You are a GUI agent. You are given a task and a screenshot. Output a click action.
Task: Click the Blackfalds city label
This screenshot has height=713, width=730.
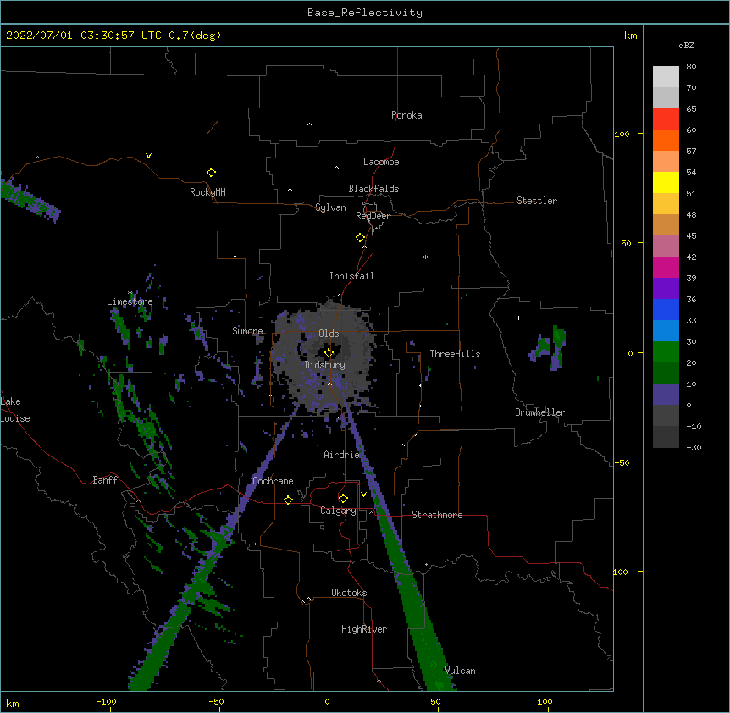[373, 189]
